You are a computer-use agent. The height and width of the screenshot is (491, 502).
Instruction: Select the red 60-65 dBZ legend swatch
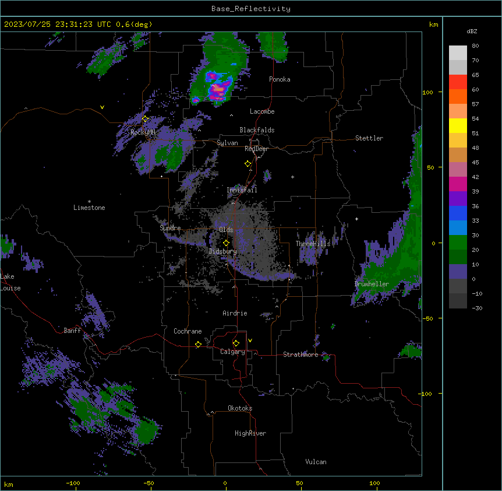click(458, 82)
